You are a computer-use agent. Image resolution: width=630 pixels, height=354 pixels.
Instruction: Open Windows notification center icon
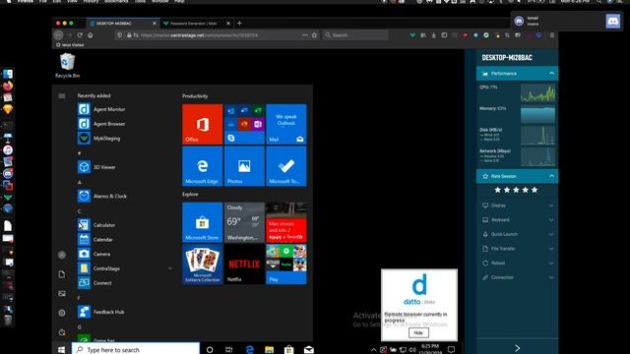click(x=451, y=350)
